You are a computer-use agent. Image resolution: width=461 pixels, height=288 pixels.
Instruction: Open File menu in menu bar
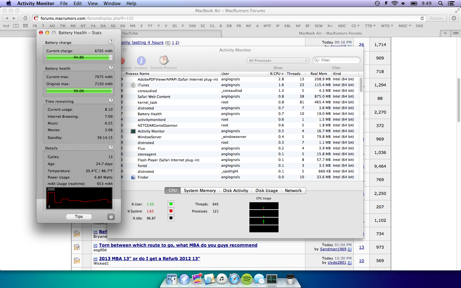tap(64, 4)
